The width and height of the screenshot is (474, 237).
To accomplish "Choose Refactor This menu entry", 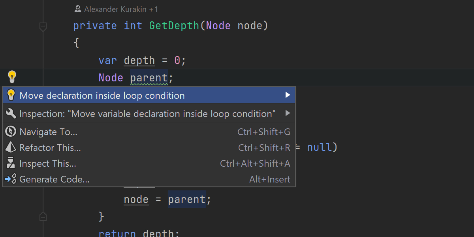I will tap(50, 148).
